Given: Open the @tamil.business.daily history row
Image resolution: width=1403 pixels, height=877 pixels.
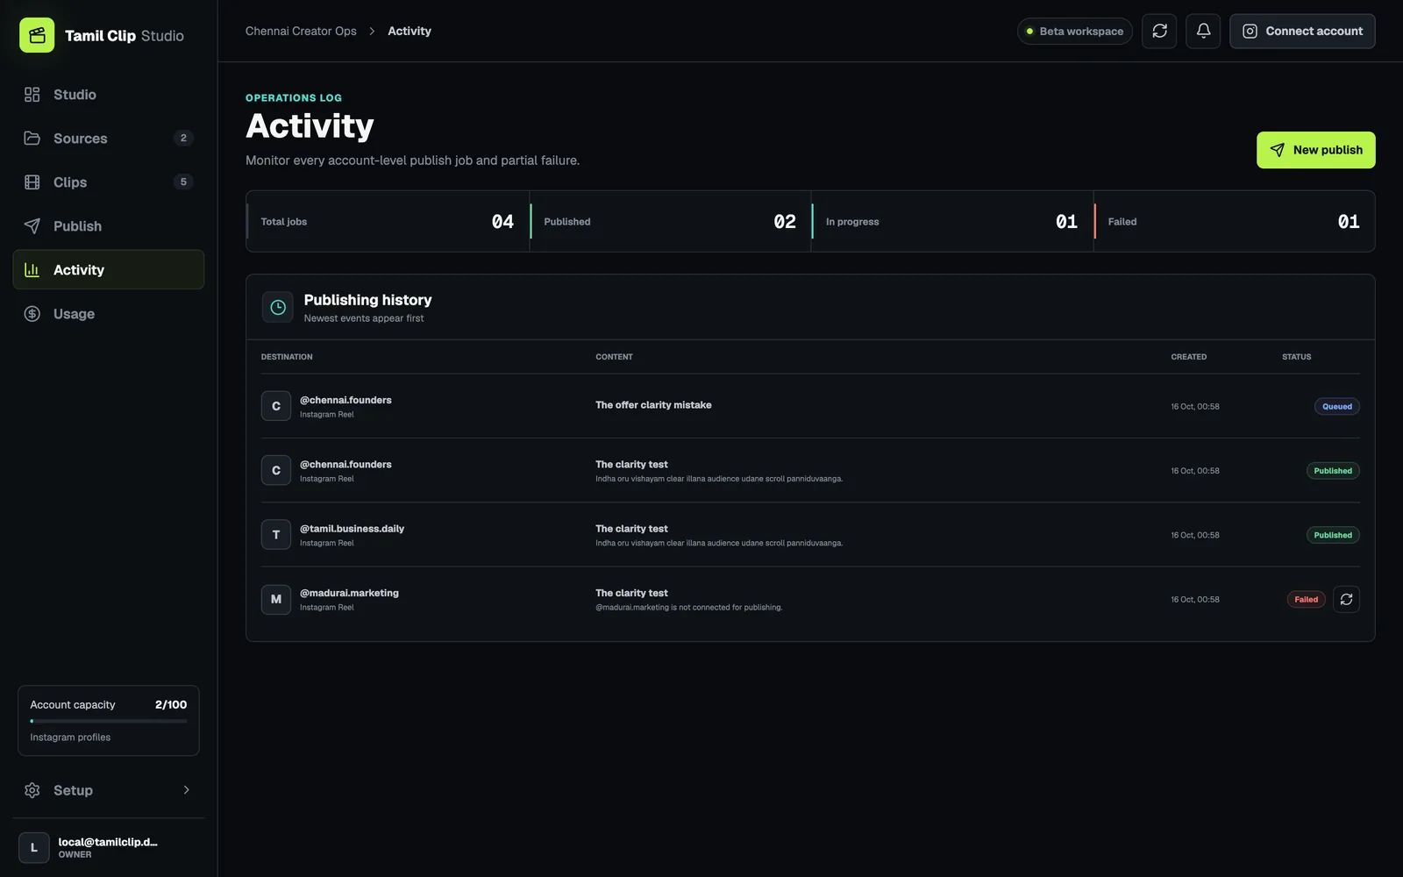Looking at the screenshot, I should (810, 535).
